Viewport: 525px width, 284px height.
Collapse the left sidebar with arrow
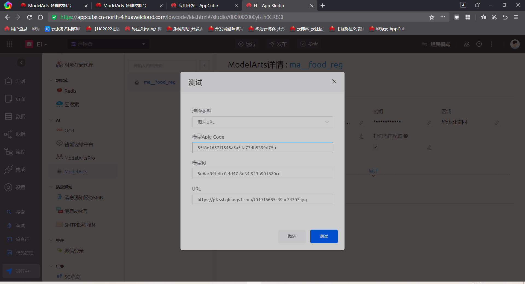(21, 63)
